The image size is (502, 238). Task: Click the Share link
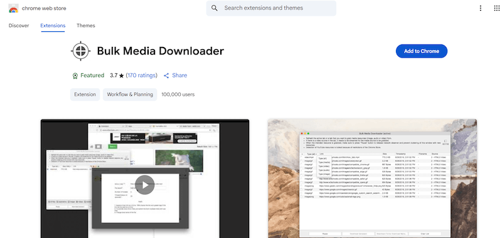point(179,75)
